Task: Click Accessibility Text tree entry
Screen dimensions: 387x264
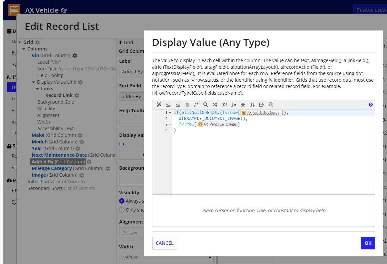Action: pyautogui.click(x=56, y=129)
